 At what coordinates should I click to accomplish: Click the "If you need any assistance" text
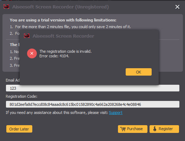[x=57, y=113]
